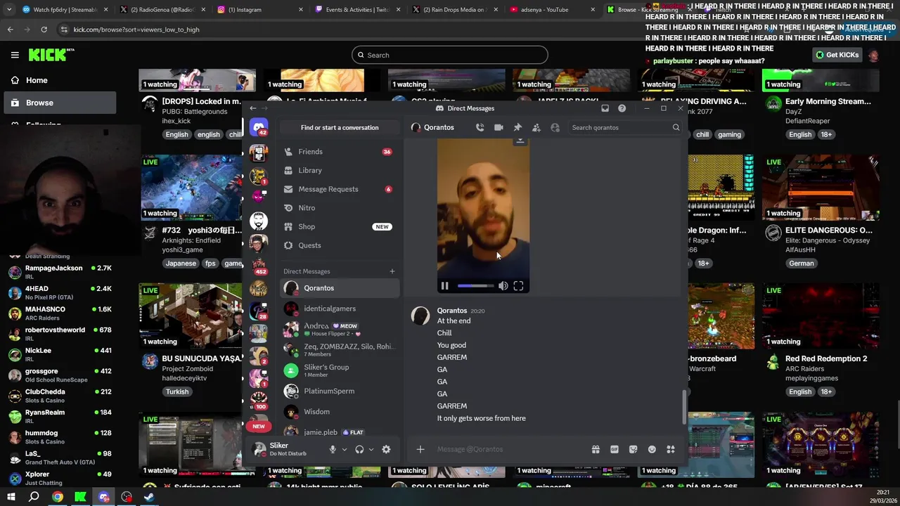Click Kick logo
This screenshot has width=900, height=506.
52,55
